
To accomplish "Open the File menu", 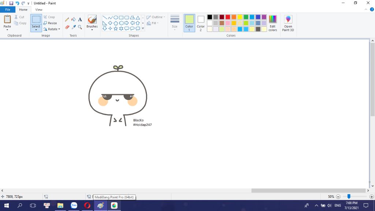I will (8, 10).
